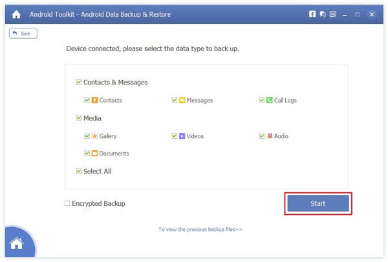The width and height of the screenshot is (388, 262).
Task: Minimize the Android Toolkit window
Action: coord(345,14)
